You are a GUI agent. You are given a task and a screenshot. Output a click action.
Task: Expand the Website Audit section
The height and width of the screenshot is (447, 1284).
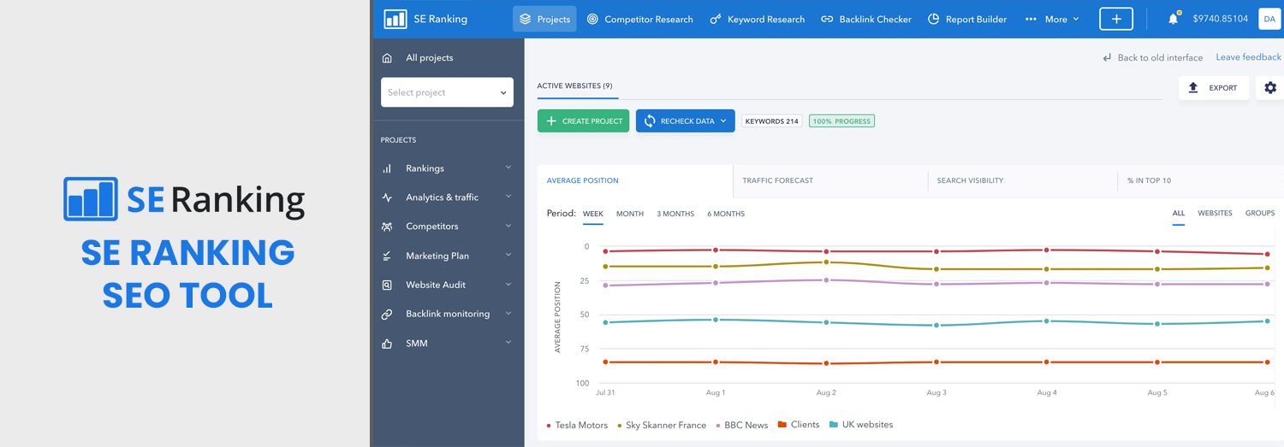point(508,284)
